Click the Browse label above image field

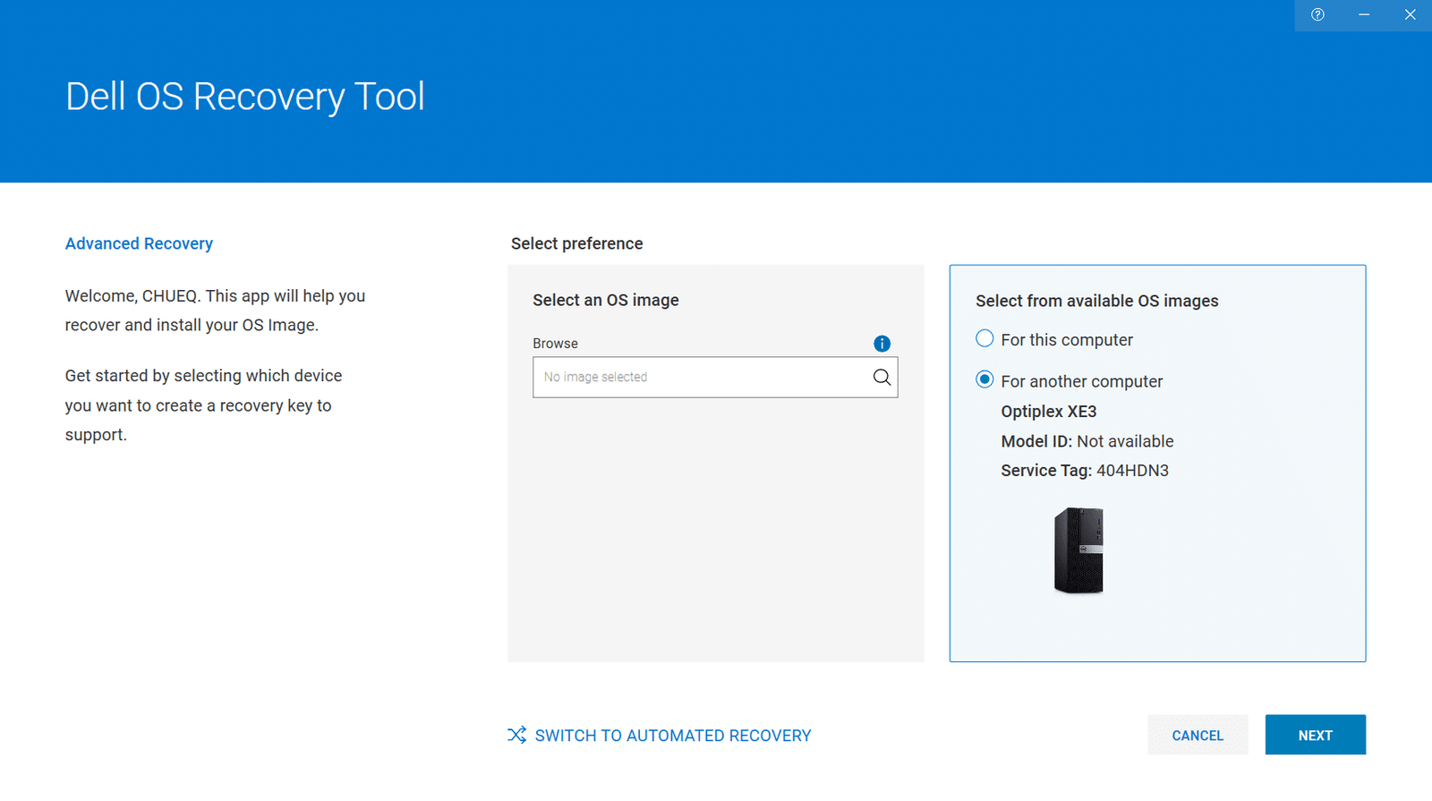pyautogui.click(x=555, y=344)
